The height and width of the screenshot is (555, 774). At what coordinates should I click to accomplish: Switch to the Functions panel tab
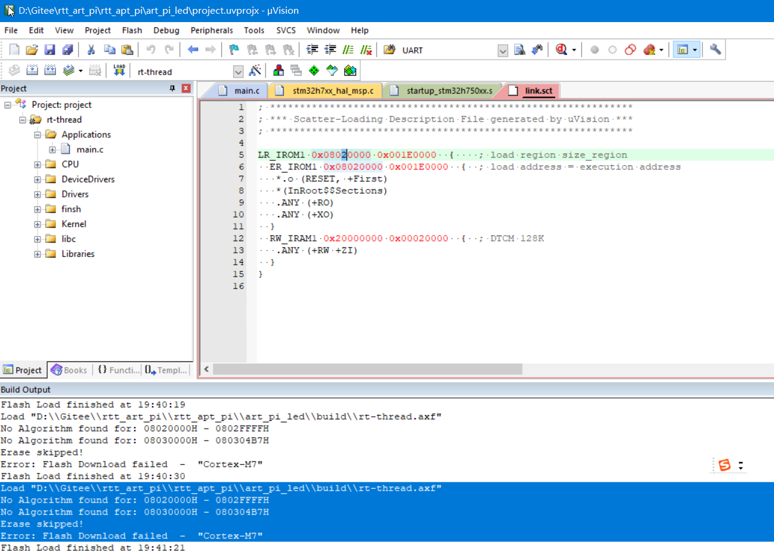(x=118, y=370)
